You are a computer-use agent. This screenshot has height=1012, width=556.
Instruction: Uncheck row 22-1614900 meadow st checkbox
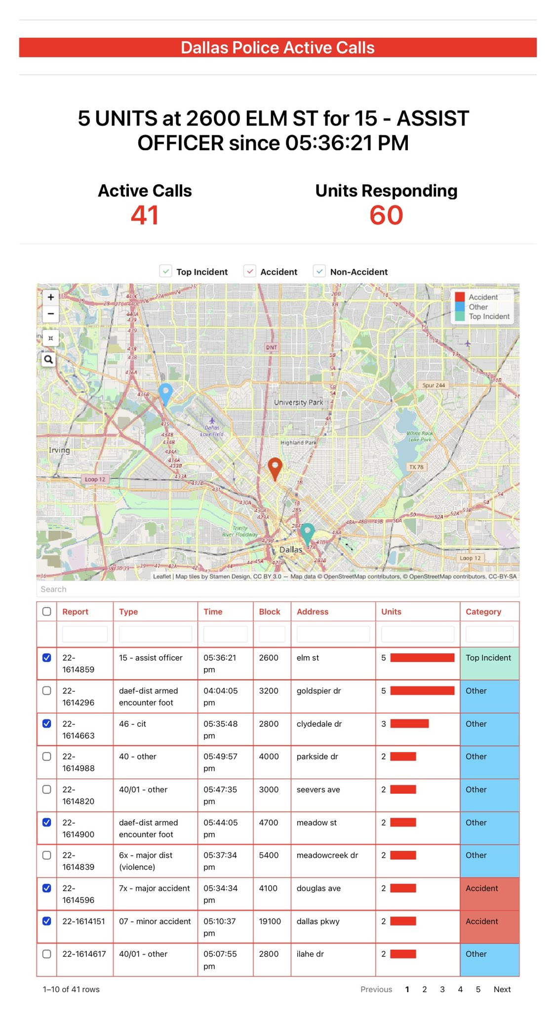(x=46, y=822)
